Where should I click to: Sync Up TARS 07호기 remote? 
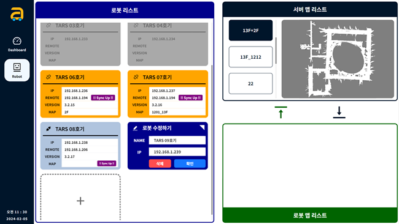[x=190, y=98]
